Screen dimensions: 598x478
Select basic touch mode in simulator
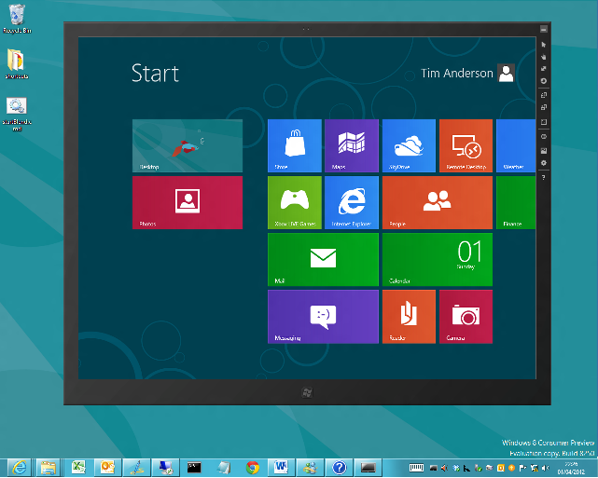pyautogui.click(x=544, y=57)
